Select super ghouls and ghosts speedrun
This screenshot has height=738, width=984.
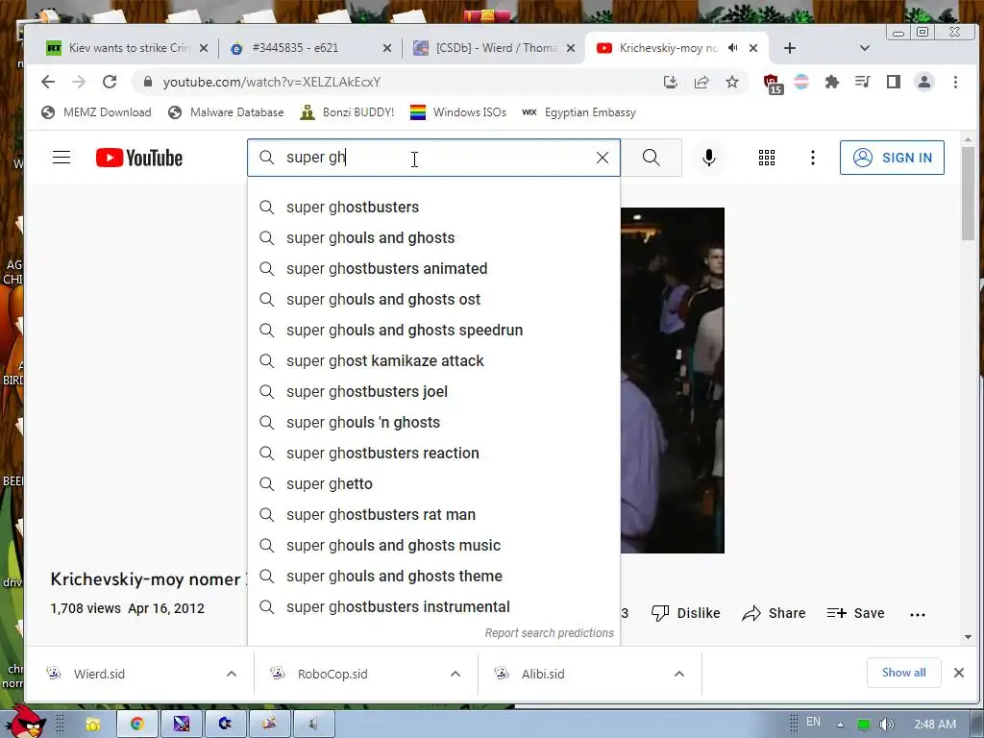[x=433, y=331]
